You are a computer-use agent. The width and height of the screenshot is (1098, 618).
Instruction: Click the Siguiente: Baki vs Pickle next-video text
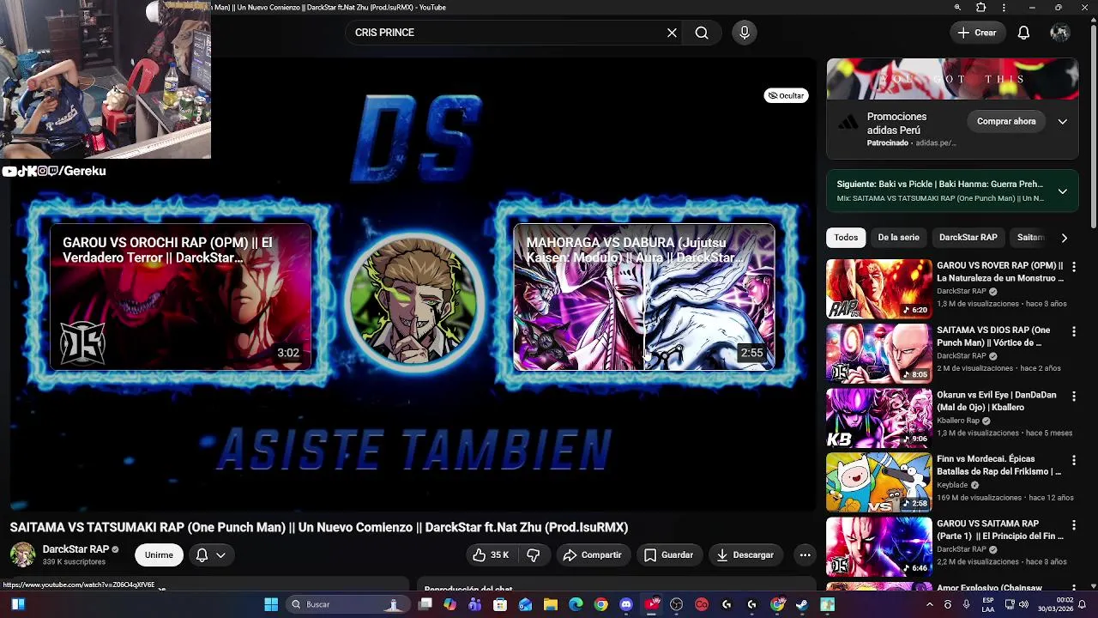click(939, 185)
